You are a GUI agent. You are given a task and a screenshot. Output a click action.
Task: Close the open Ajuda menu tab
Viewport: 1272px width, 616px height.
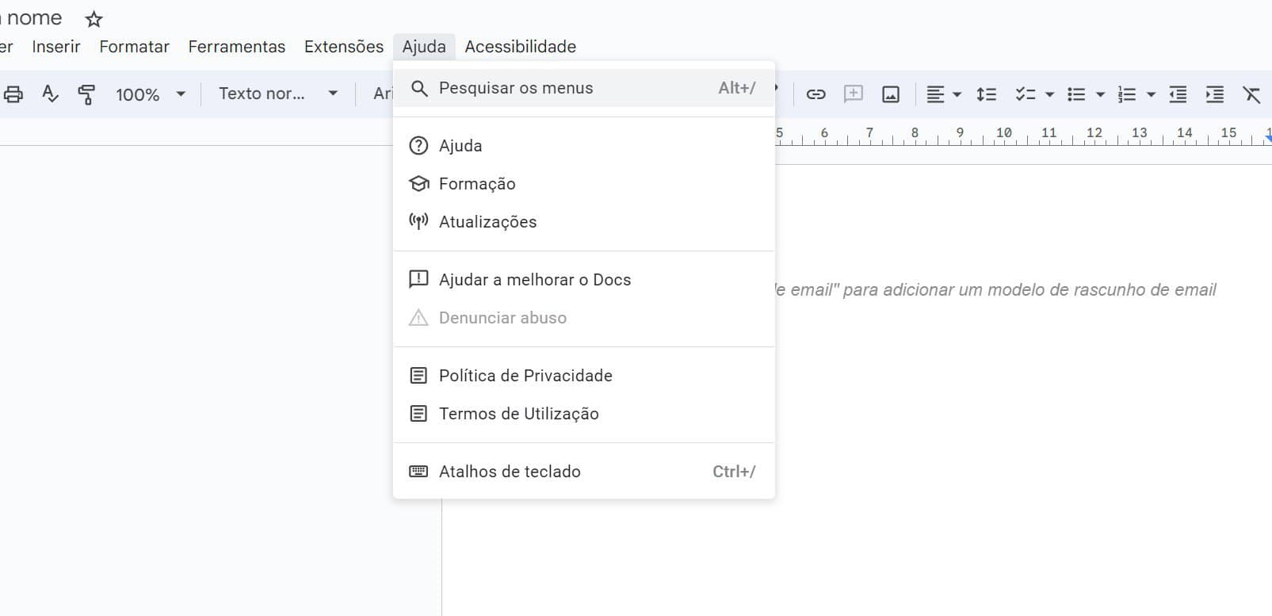[424, 47]
